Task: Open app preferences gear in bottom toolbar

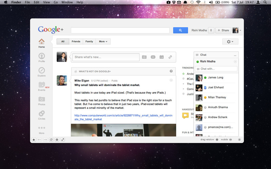Action: point(57,140)
